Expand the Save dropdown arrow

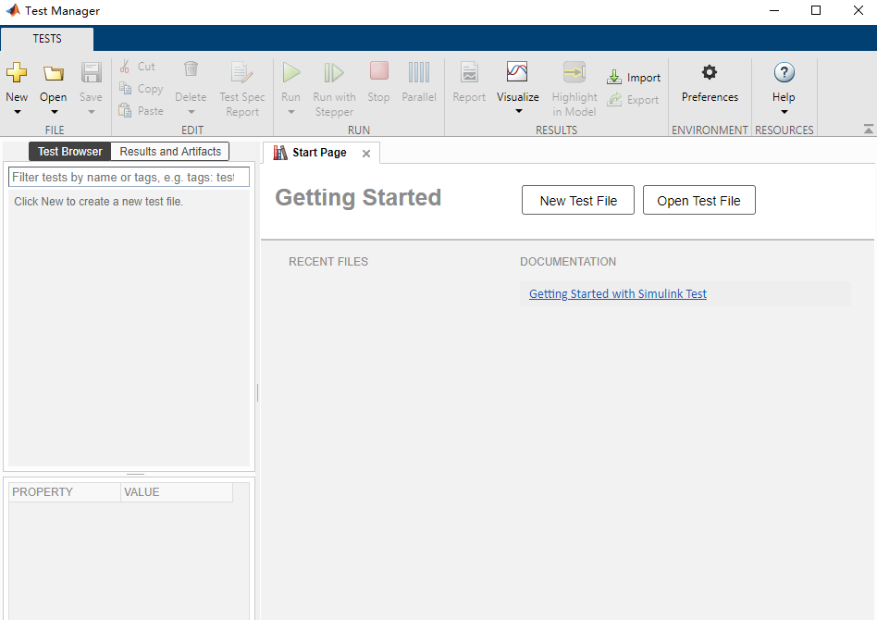pos(92,112)
